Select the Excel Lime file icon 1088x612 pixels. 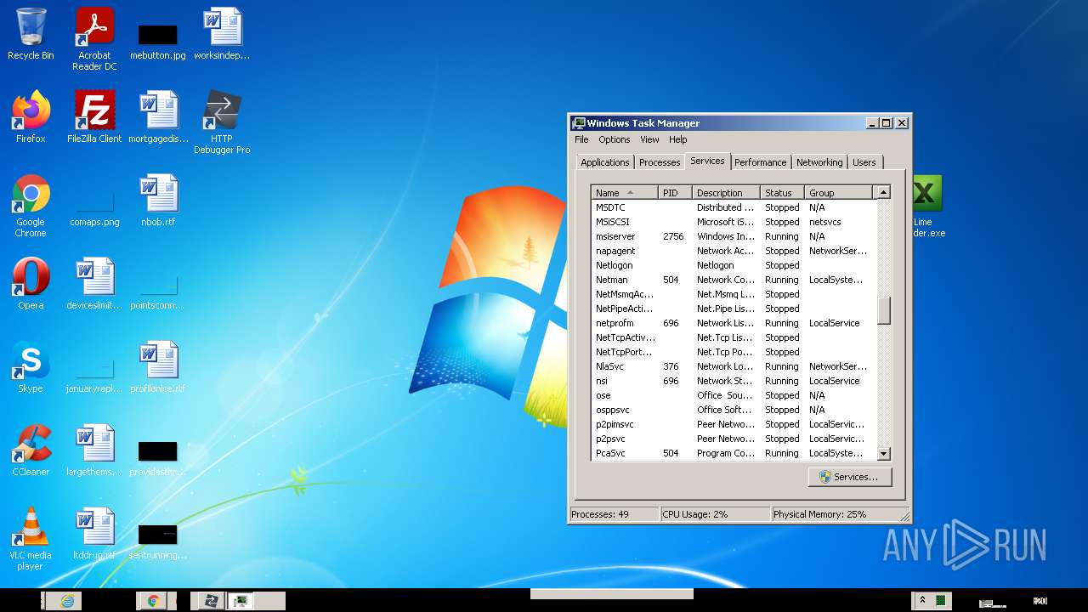(x=927, y=206)
